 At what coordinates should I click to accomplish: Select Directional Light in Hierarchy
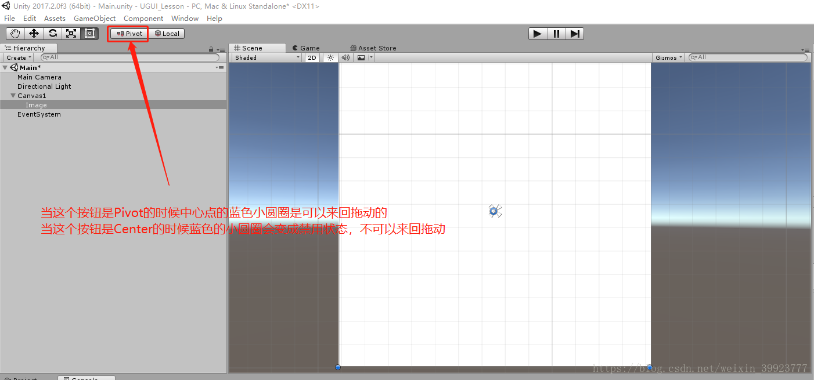(44, 86)
